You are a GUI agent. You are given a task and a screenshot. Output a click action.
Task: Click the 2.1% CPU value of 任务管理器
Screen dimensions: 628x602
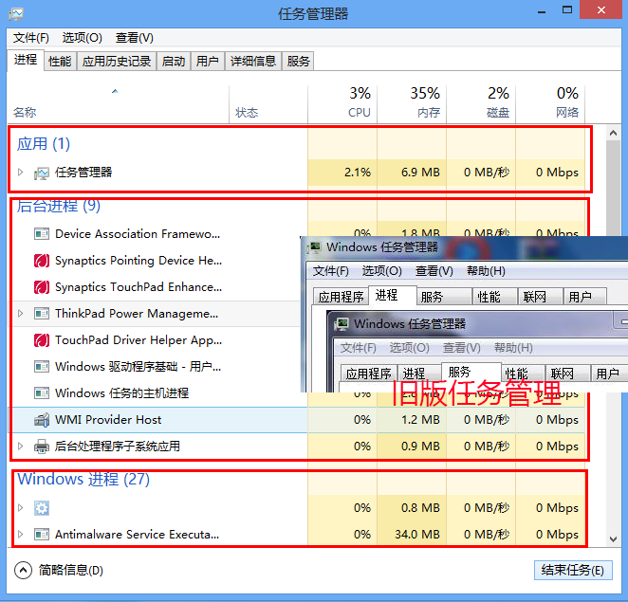pyautogui.click(x=358, y=173)
